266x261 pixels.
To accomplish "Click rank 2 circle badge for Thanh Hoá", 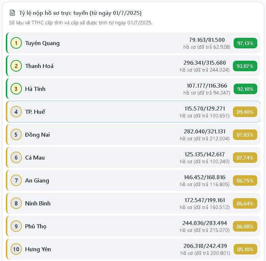I will [x=16, y=66].
